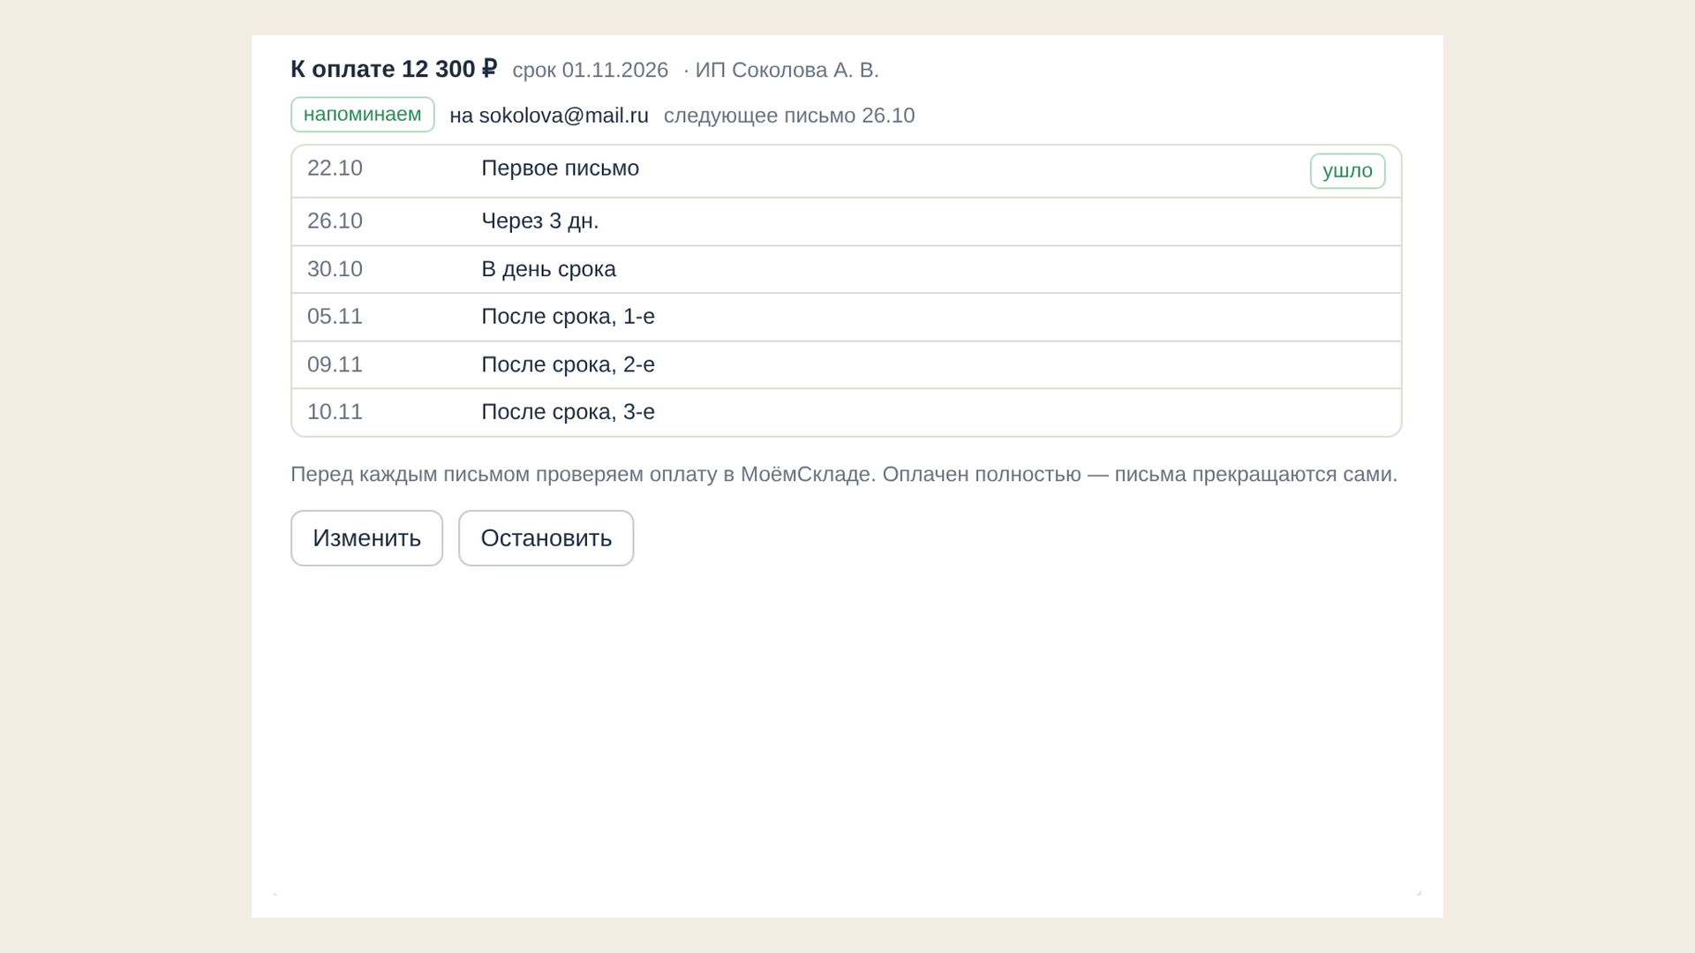Click the 09.11 date cell
1695x953 pixels.
[335, 364]
